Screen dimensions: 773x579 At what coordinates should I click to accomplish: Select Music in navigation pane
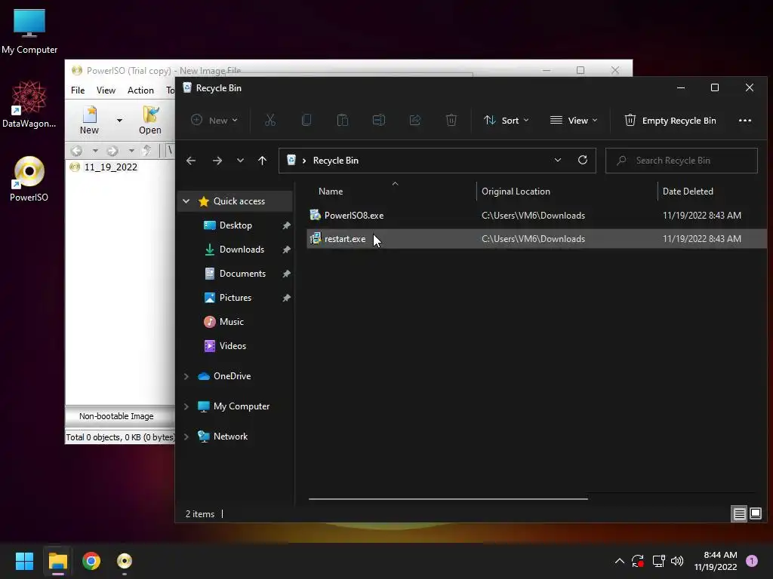click(x=231, y=322)
